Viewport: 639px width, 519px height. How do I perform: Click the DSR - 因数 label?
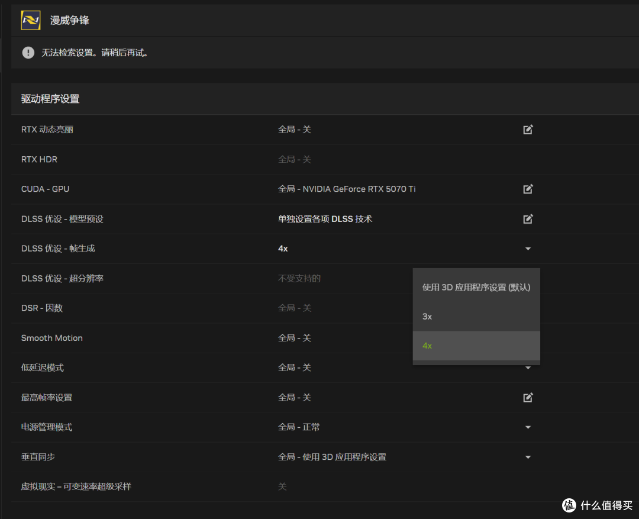pos(42,308)
